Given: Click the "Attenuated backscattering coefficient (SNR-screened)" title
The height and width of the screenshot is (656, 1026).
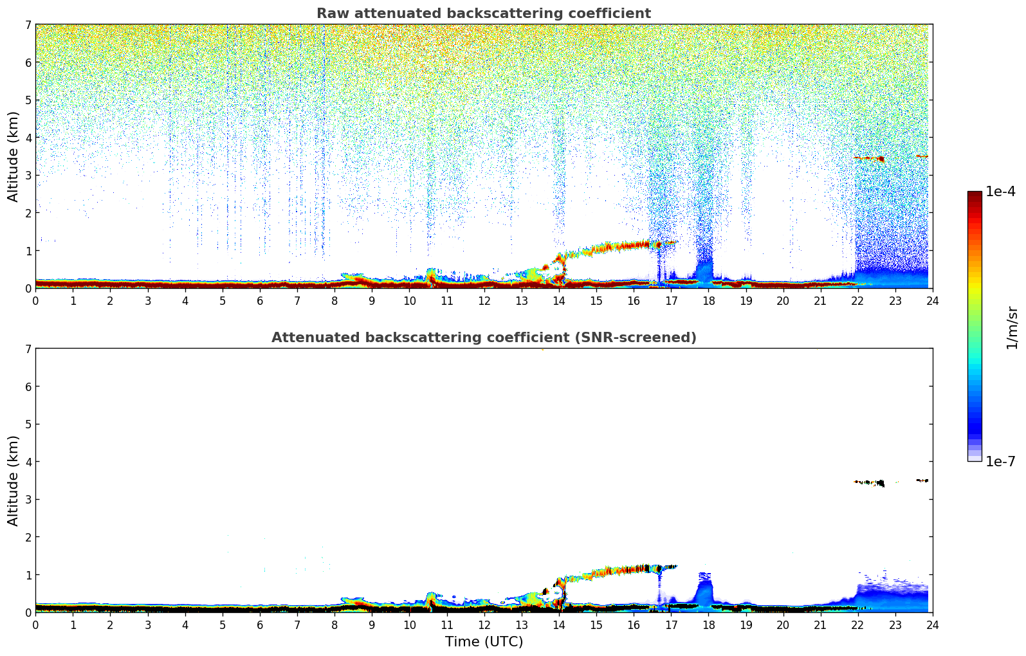Looking at the screenshot, I should pyautogui.click(x=484, y=338).
